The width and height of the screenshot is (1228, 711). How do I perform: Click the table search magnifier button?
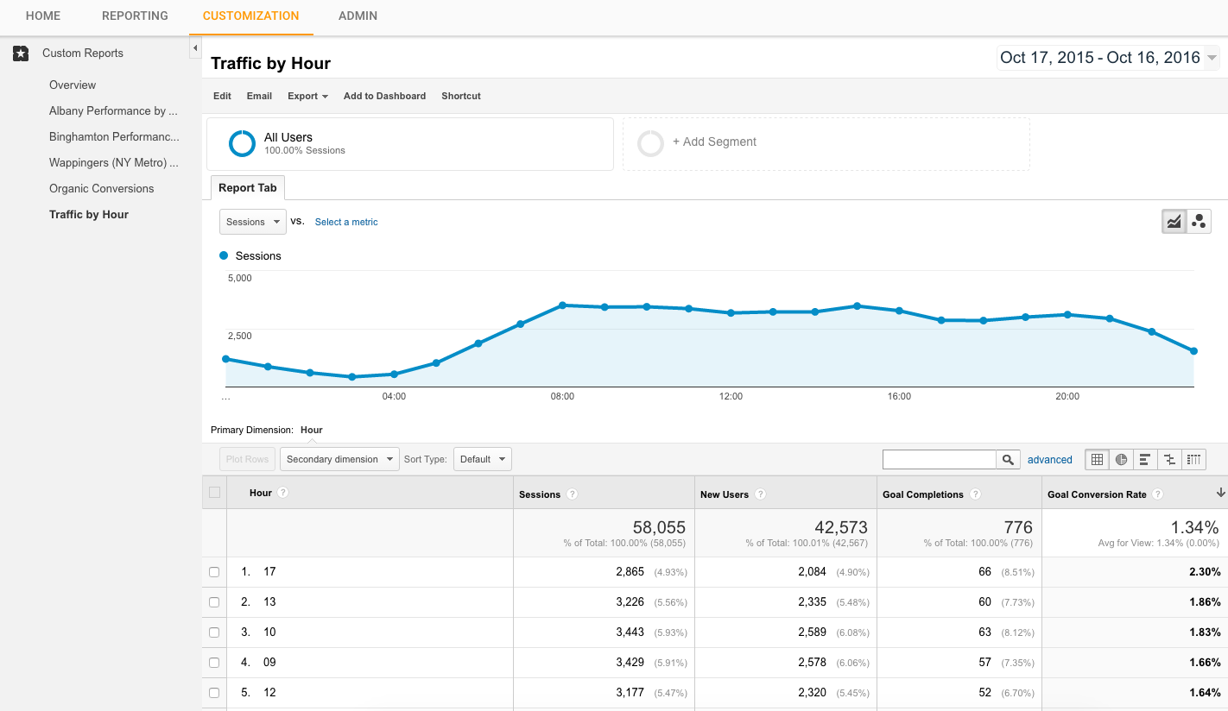pos(1008,460)
